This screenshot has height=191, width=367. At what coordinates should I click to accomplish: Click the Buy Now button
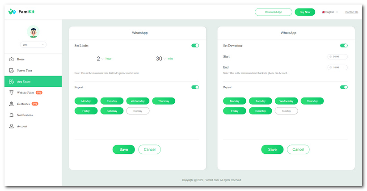pos(305,12)
